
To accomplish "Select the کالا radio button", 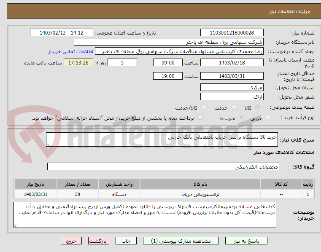I will tap(258, 107).
